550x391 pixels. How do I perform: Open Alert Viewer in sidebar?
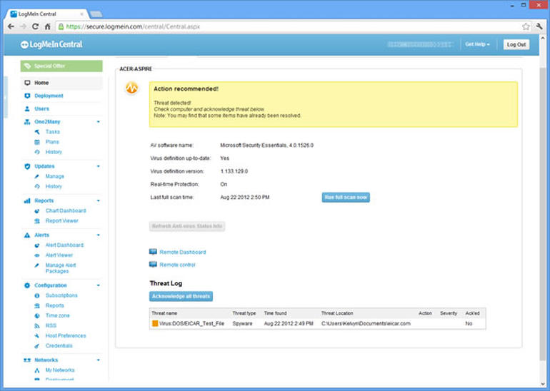[x=59, y=255]
